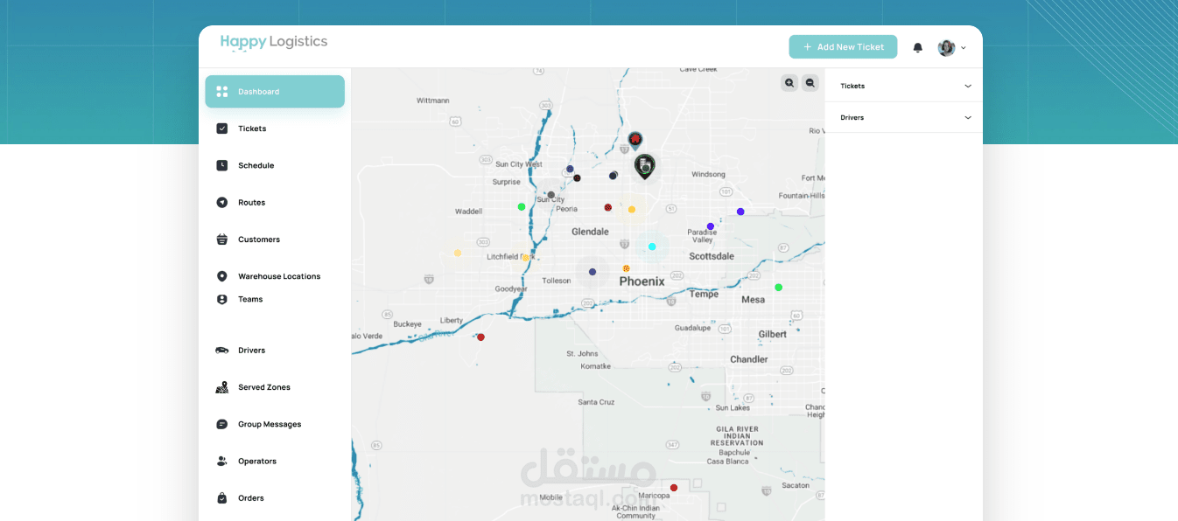This screenshot has width=1178, height=521.
Task: Click the cyan map marker near Scottsdale
Action: (652, 247)
